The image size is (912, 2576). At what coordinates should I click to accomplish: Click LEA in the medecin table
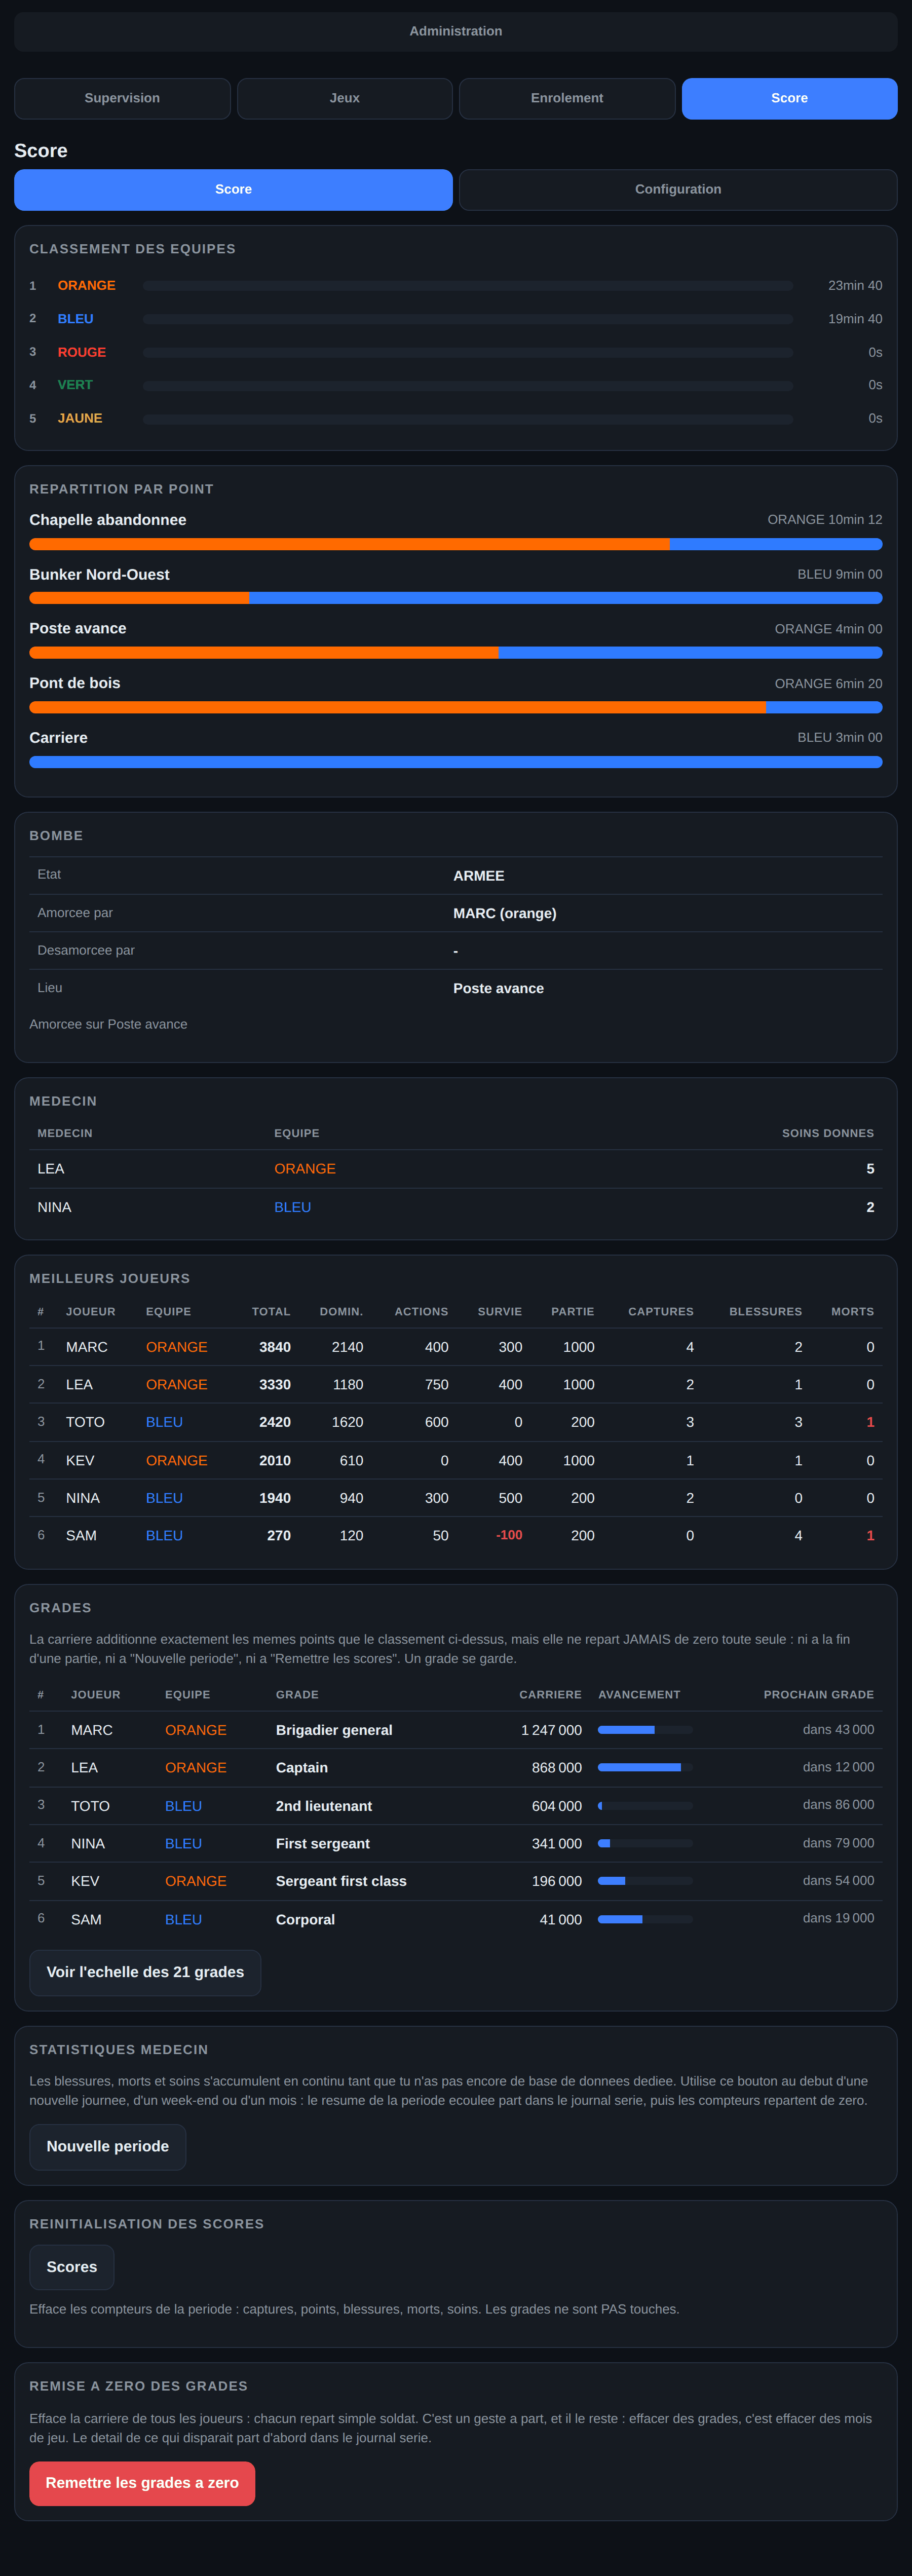pyautogui.click(x=51, y=1169)
